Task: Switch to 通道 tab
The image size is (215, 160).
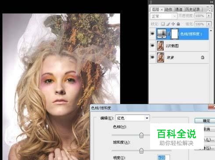Action: coord(179,10)
